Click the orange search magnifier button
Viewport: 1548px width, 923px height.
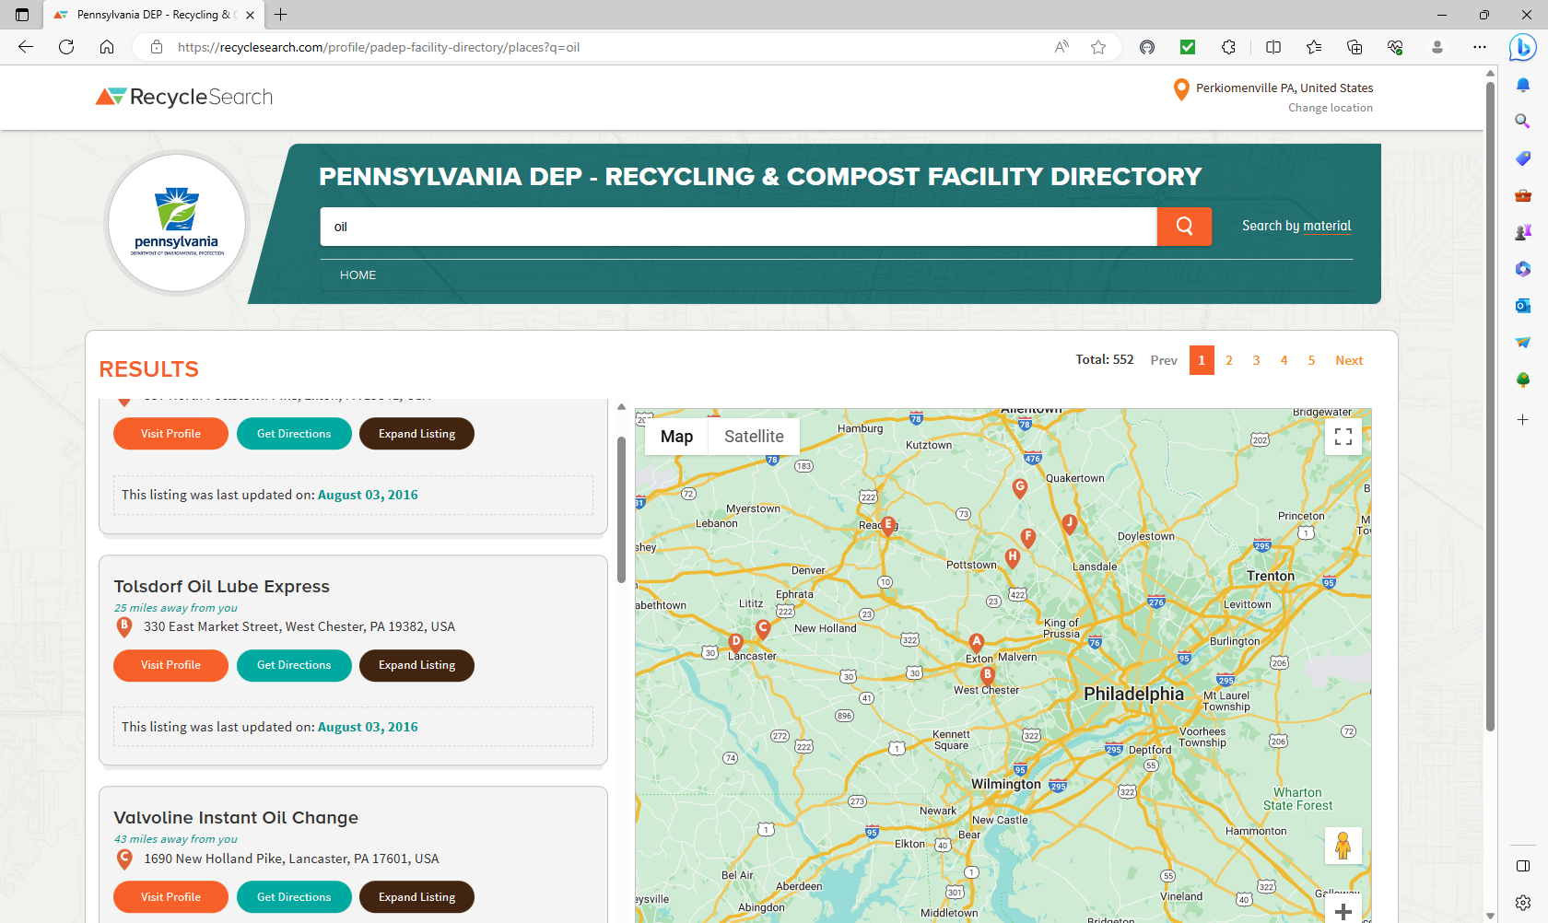[1184, 227]
